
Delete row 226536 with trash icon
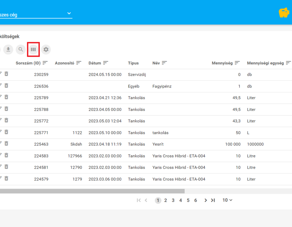[x=6, y=86]
